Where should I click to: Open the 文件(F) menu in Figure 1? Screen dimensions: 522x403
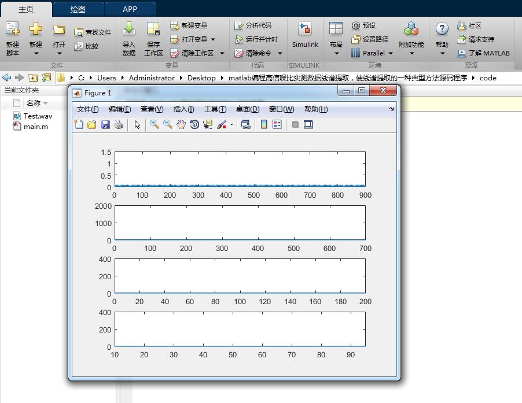[x=87, y=109]
